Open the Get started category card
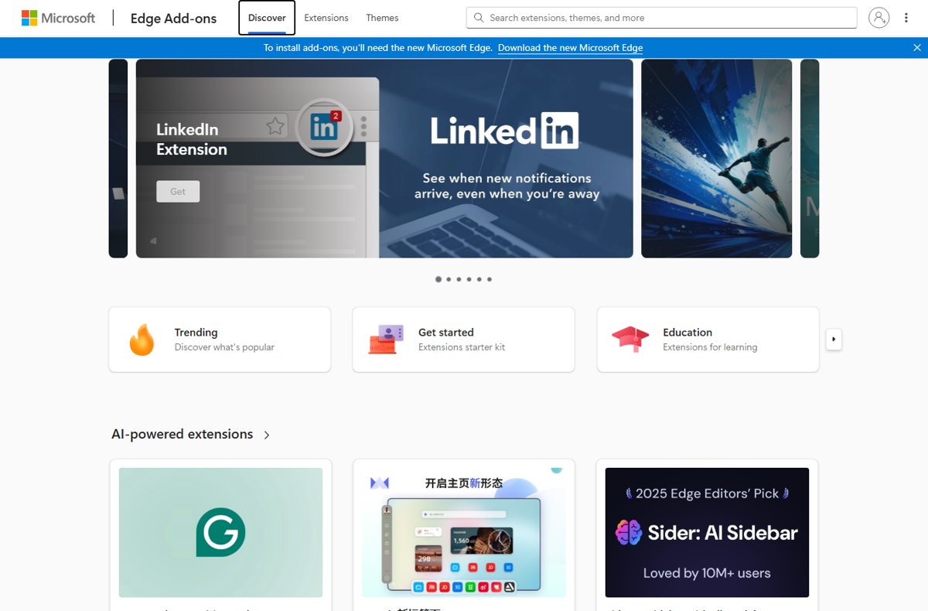 (463, 340)
